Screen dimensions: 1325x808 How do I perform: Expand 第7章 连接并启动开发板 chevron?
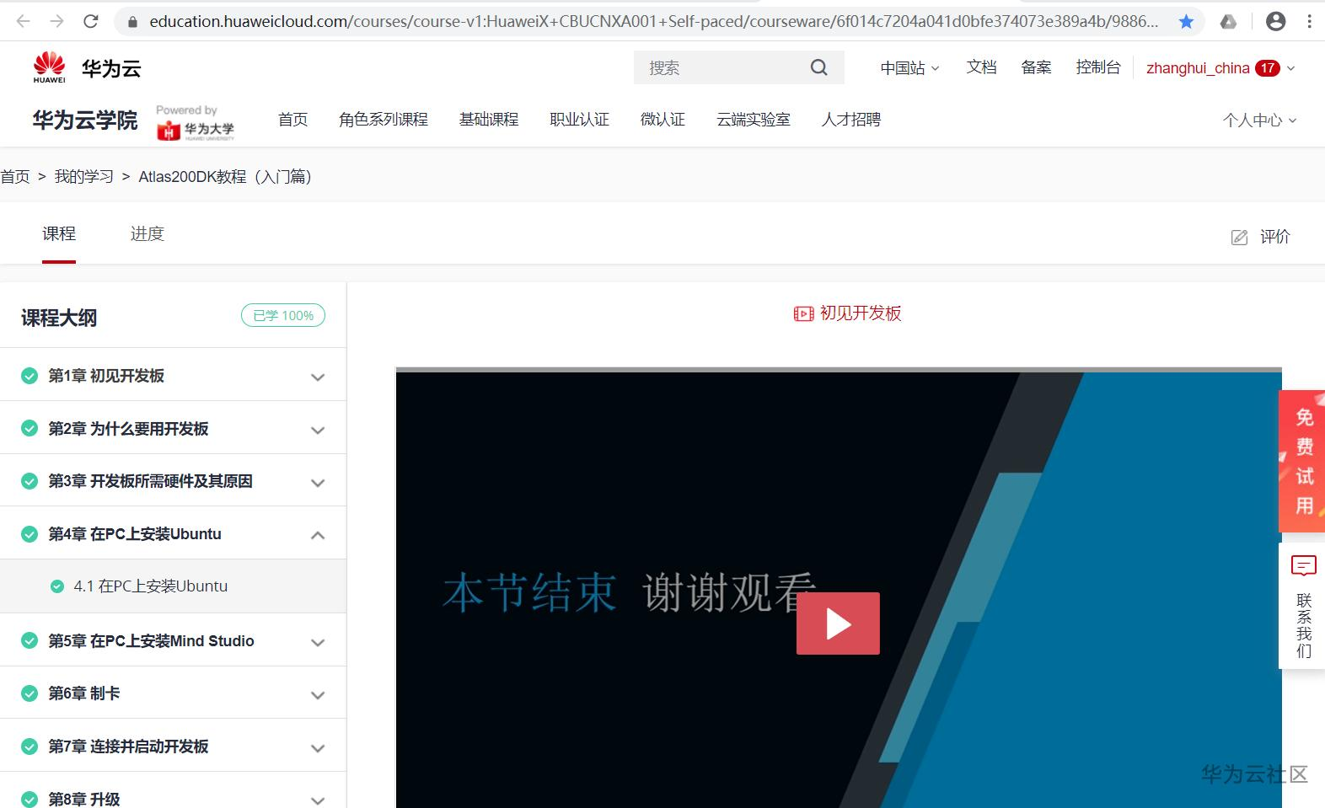318,748
